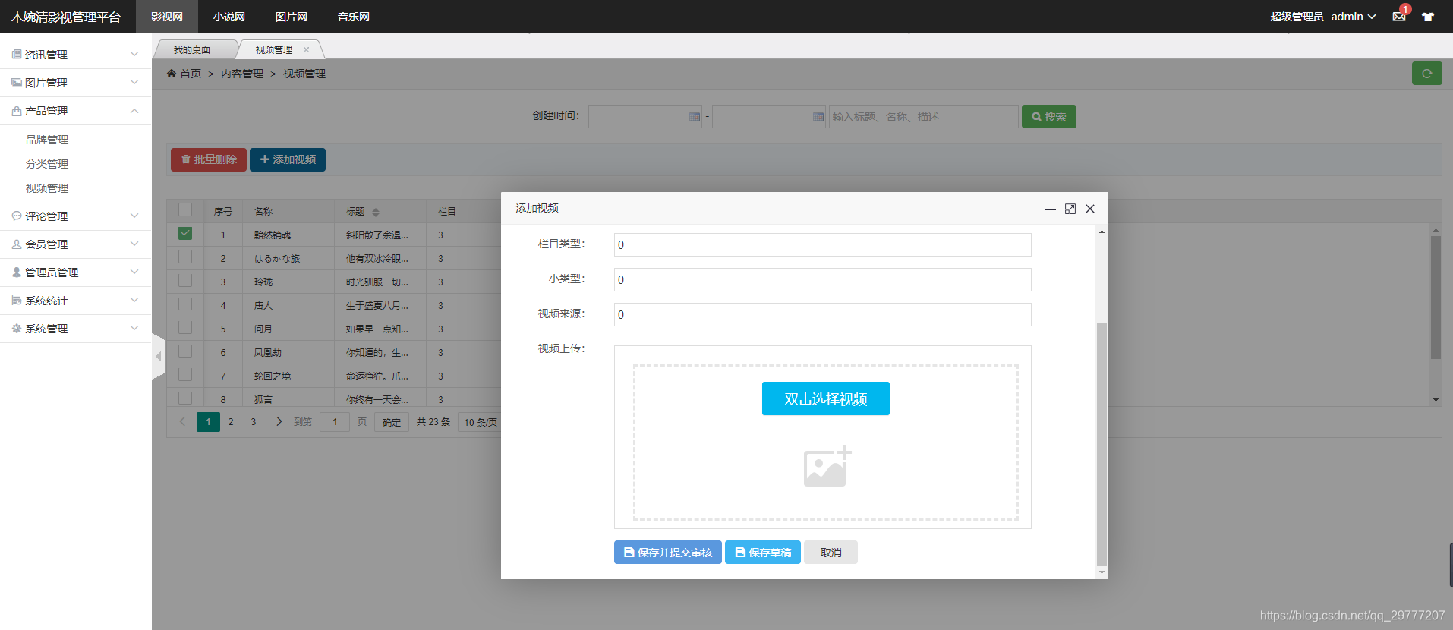
Task: Uncheck row 1 碧然销魂 checkbox
Action: coord(185,234)
